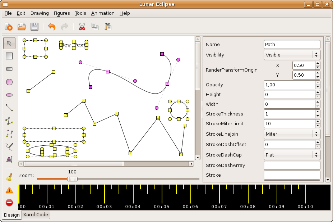Viewport: 333px width, 222px height.
Task: Click canvas scrollbar right arrow
Action: 191,164
